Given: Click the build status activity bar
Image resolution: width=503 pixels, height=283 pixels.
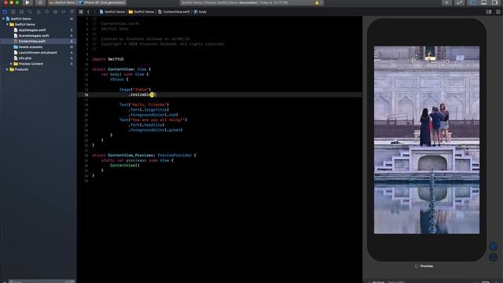Looking at the screenshot, I should [x=251, y=2].
